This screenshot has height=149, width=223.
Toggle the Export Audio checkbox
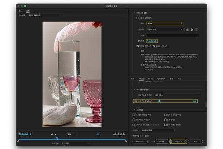tap(154, 46)
